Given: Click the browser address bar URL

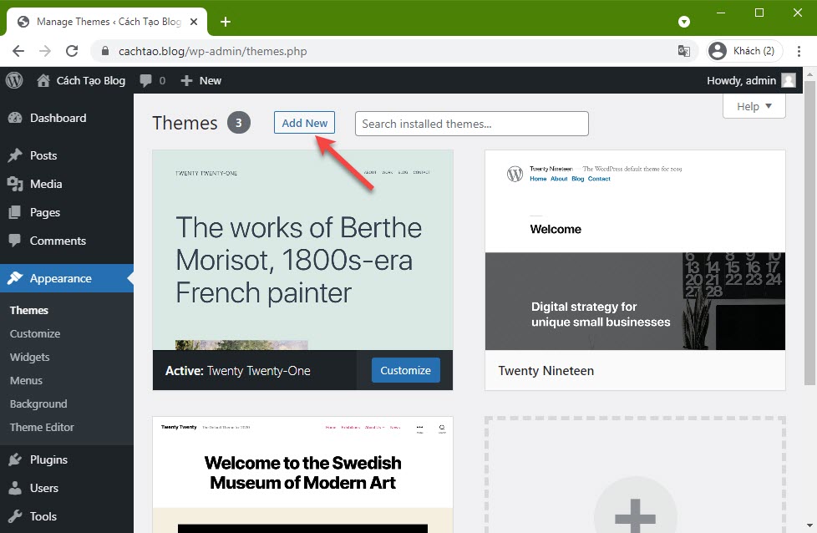Looking at the screenshot, I should pyautogui.click(x=212, y=51).
